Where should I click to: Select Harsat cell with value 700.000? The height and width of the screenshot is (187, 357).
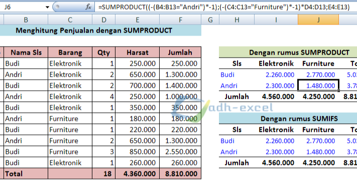tap(138, 85)
